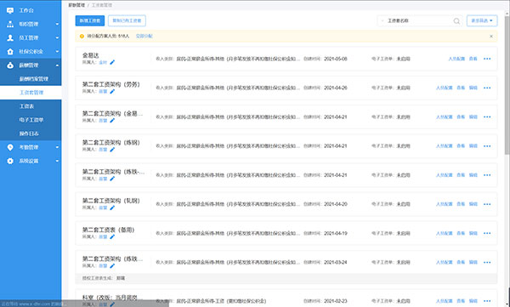Open 电子工资单 submenu item
510x307 pixels.
[31, 120]
